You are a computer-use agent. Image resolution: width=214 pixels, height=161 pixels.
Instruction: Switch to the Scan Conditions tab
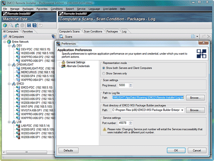[93, 32]
